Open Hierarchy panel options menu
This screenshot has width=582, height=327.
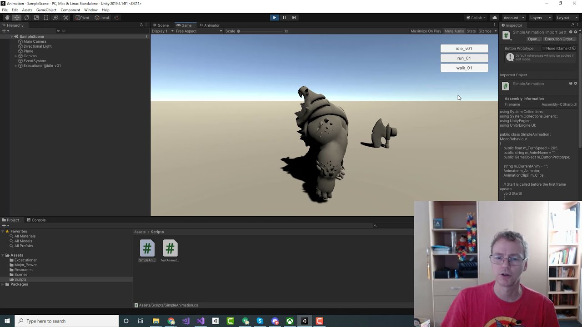(x=146, y=25)
